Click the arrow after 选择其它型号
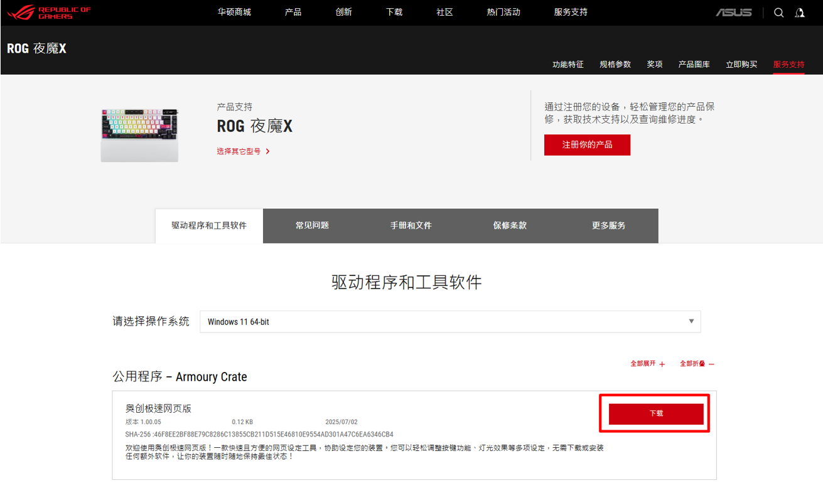Viewport: 823px width, 488px height. pos(268,151)
